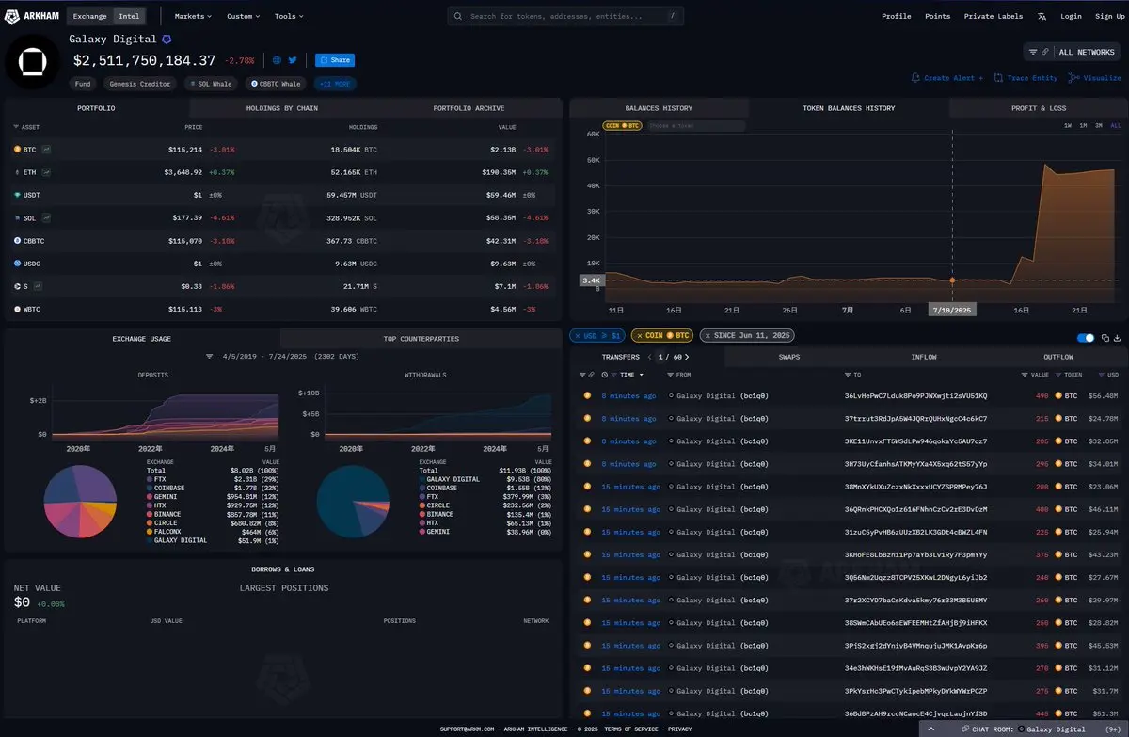
Task: Toggle the blue switch above transfers table
Action: point(1086,337)
